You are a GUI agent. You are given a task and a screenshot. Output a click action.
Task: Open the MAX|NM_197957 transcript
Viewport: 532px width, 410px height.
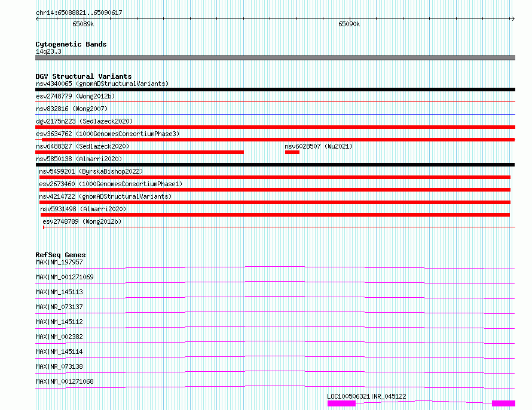point(275,268)
